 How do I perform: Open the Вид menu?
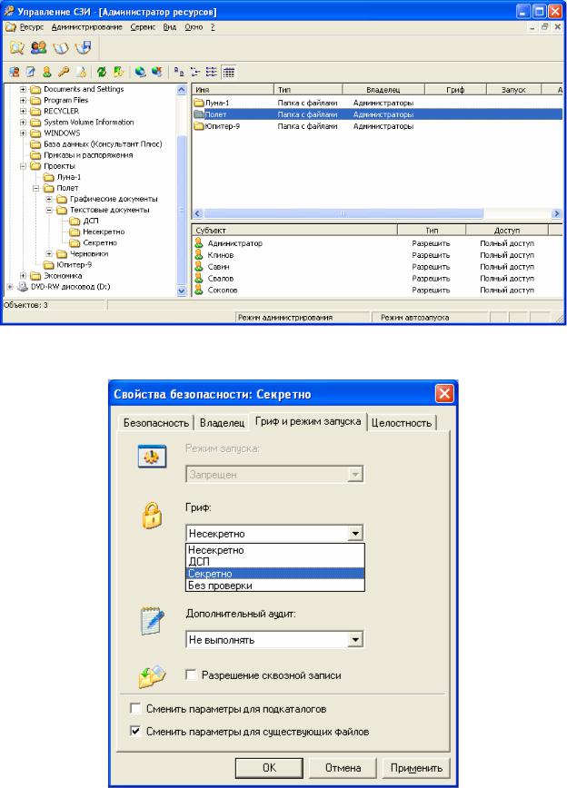coord(170,27)
